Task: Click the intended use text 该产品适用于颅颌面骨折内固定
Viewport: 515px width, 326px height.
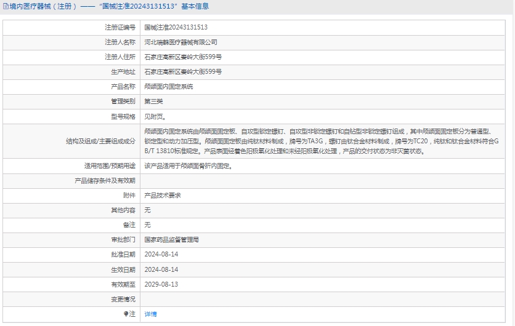Action: click(188, 165)
